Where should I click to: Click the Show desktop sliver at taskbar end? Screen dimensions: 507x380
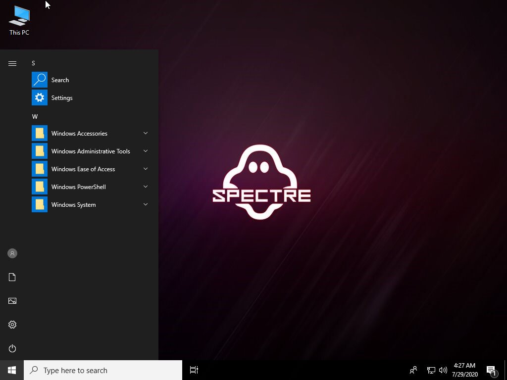[x=506, y=370]
